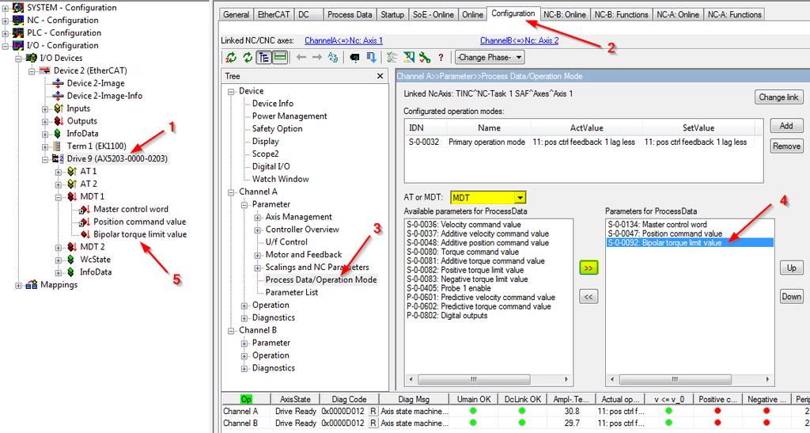Image resolution: width=810 pixels, height=433 pixels.
Task: Switch to the General tab
Action: click(x=236, y=14)
